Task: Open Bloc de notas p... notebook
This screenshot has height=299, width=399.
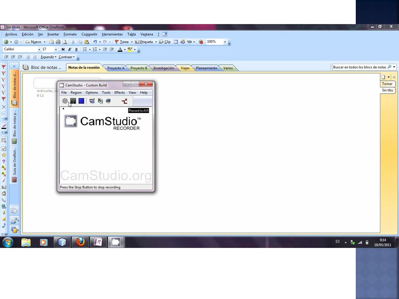Action: tap(14, 126)
